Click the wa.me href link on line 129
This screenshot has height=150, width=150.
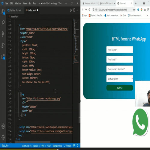click(47, 29)
